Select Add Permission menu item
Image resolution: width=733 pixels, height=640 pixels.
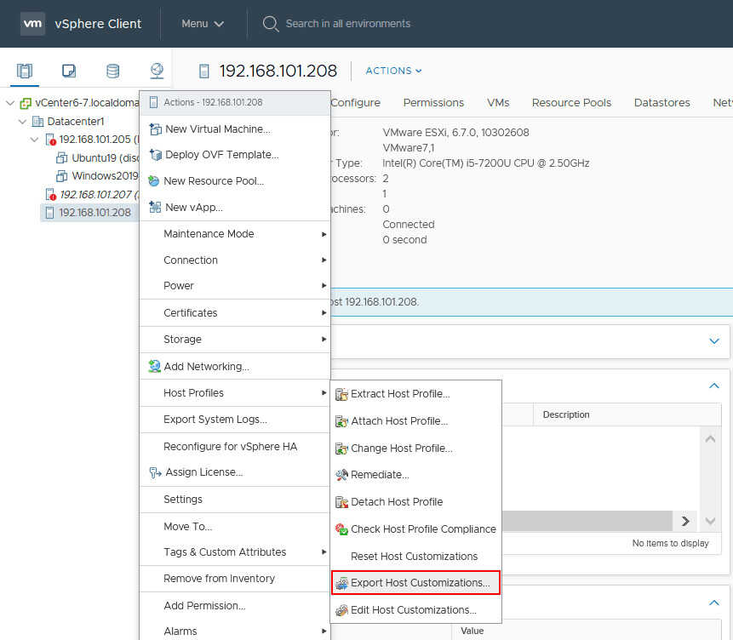[x=235, y=606]
